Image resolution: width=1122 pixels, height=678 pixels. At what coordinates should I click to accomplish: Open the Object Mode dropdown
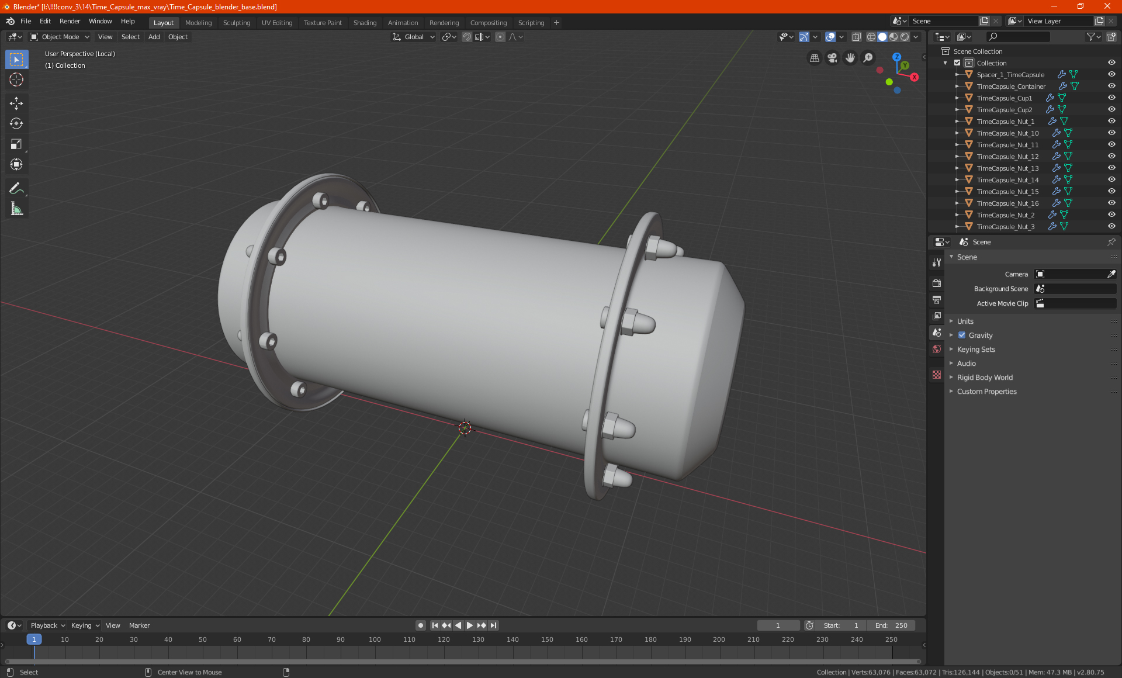pyautogui.click(x=60, y=37)
